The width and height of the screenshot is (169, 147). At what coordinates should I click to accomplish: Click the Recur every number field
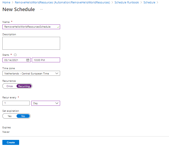[16, 103]
